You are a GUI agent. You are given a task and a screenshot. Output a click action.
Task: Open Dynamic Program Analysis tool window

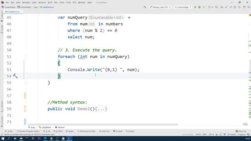pyautogui.click(x=28, y=131)
